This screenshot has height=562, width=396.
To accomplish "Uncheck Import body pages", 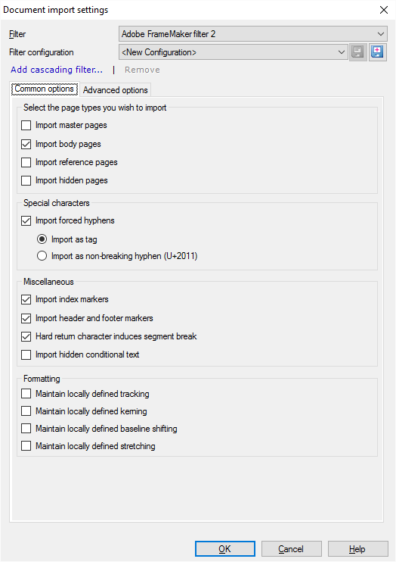I will 26,144.
